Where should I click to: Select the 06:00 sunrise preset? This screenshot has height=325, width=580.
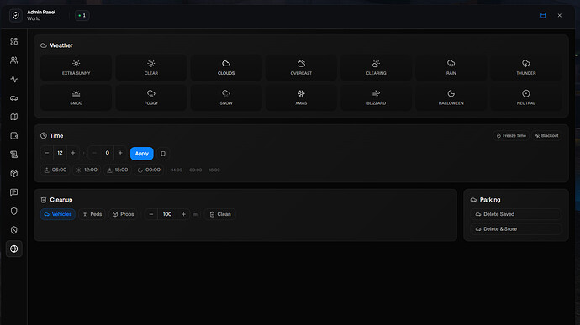pos(55,170)
